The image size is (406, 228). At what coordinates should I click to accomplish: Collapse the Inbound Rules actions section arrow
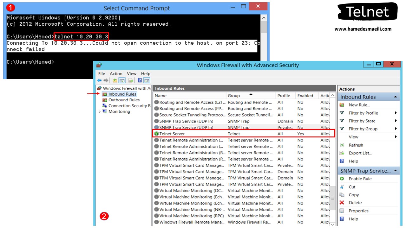395,97
